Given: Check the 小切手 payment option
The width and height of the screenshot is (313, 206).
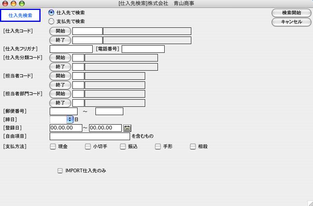Looking at the screenshot, I should 88,146.
